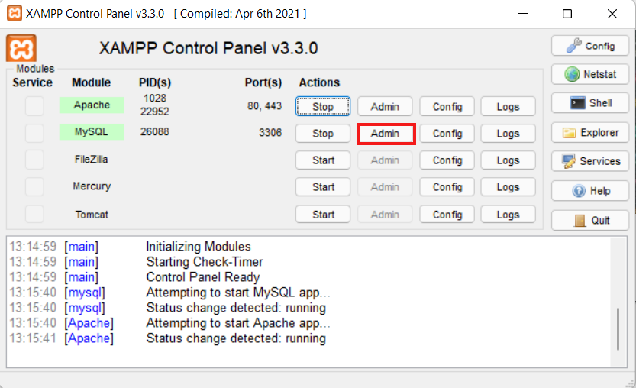
Task: Click the window's bottom-right corner grip
Action: click(630, 383)
